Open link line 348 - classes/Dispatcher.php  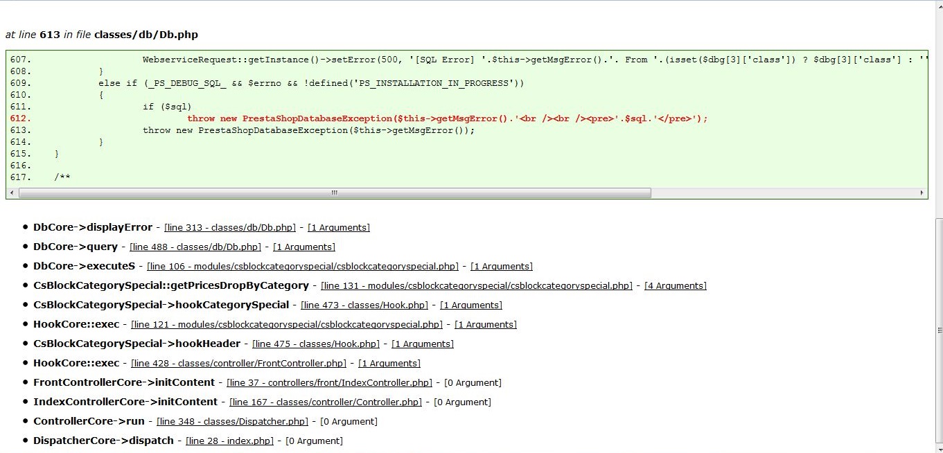coord(232,421)
